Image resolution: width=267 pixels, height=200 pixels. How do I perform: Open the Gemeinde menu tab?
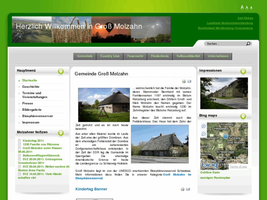(x=85, y=56)
